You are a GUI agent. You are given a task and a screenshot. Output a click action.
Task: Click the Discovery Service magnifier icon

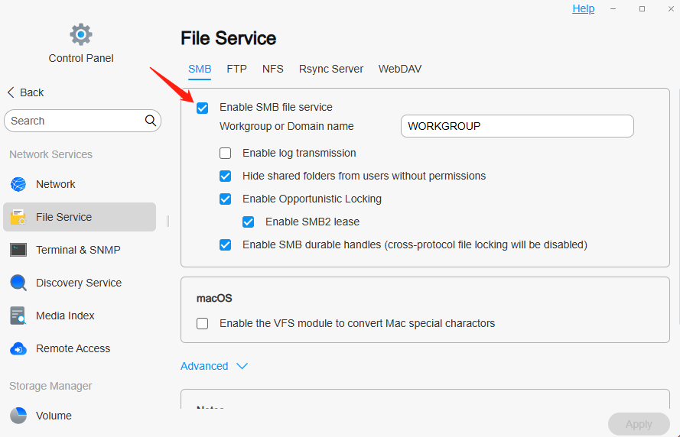pyautogui.click(x=18, y=283)
